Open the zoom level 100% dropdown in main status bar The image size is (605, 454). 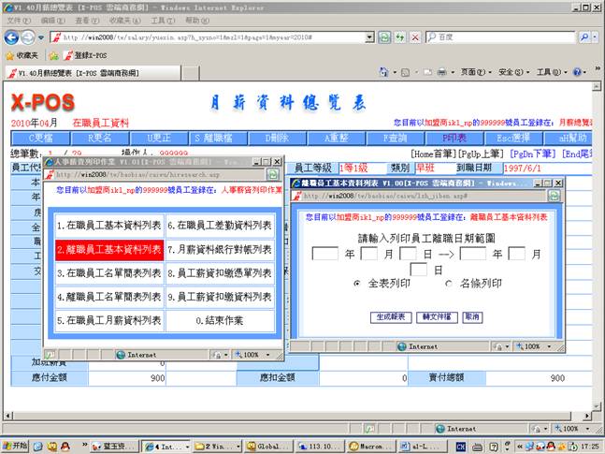pos(583,428)
